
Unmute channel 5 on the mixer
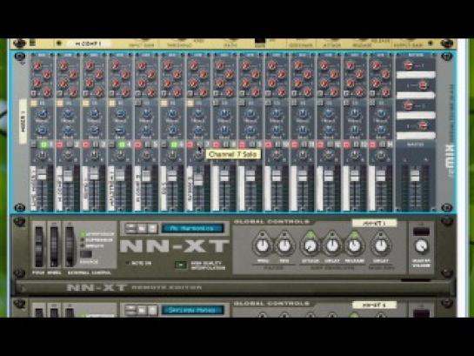click(x=137, y=144)
